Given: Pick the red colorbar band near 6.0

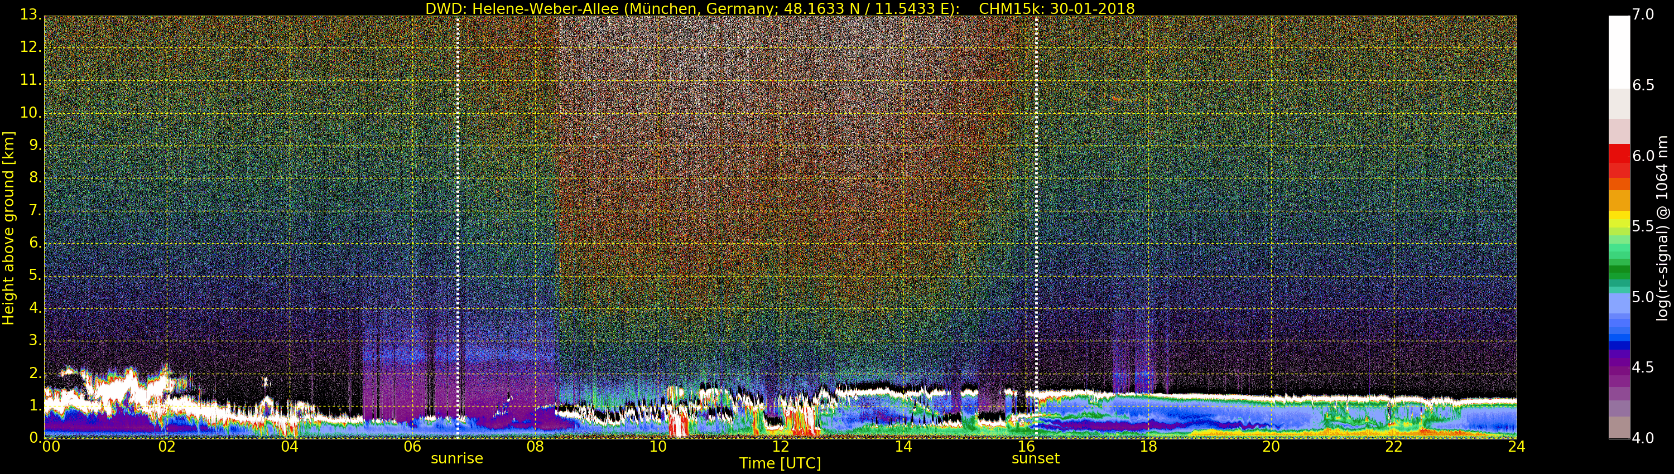Looking at the screenshot, I should 1619,156.
